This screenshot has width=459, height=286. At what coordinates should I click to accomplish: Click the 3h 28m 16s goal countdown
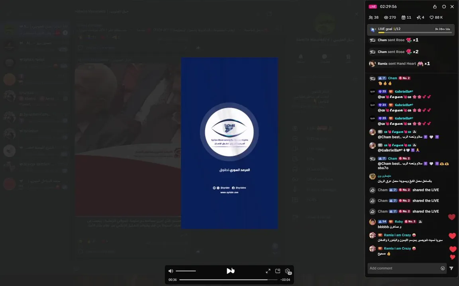tap(442, 29)
